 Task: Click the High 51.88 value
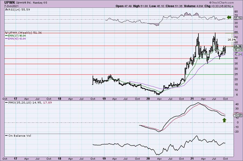(x=140, y=6)
